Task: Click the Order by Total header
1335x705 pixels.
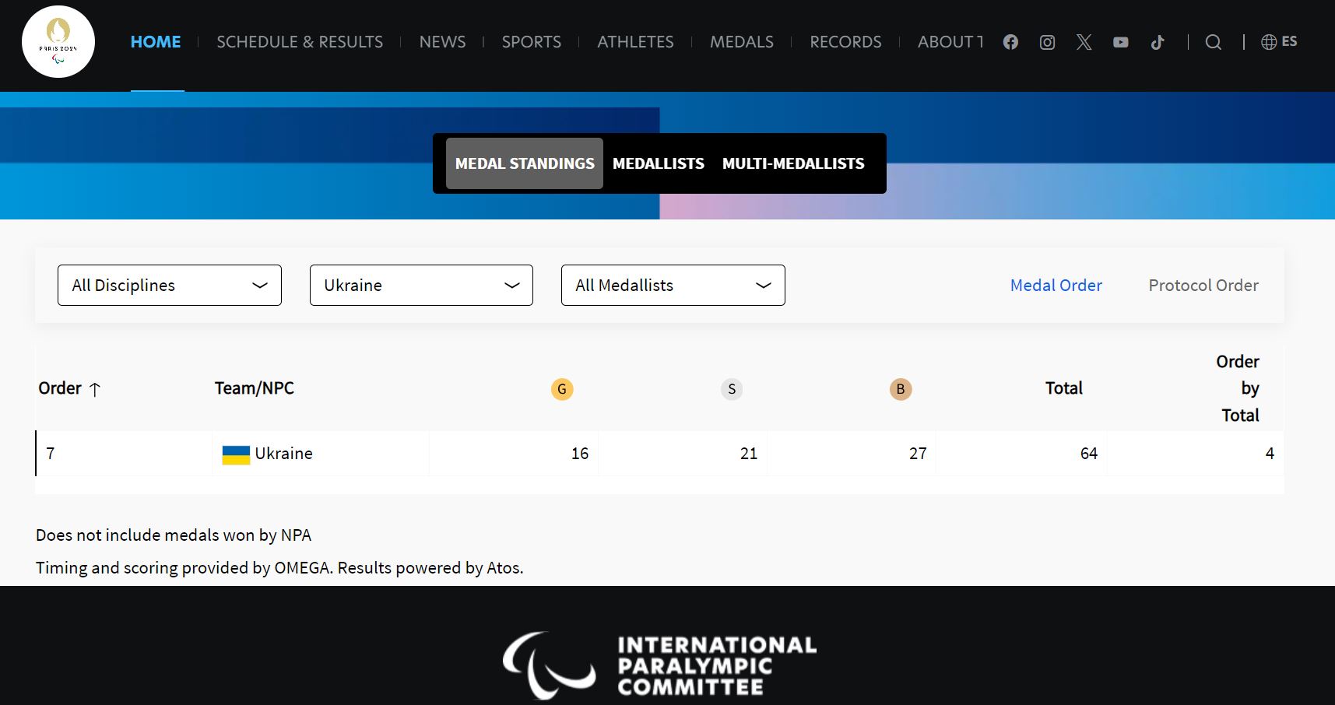Action: (x=1238, y=388)
